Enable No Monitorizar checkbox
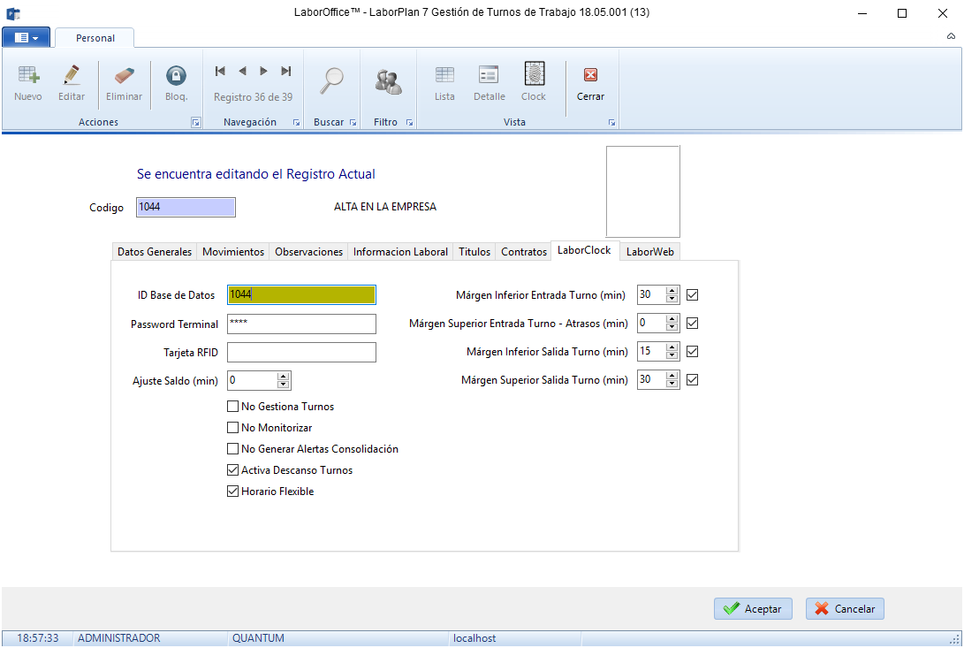The image size is (964, 648). 232,428
